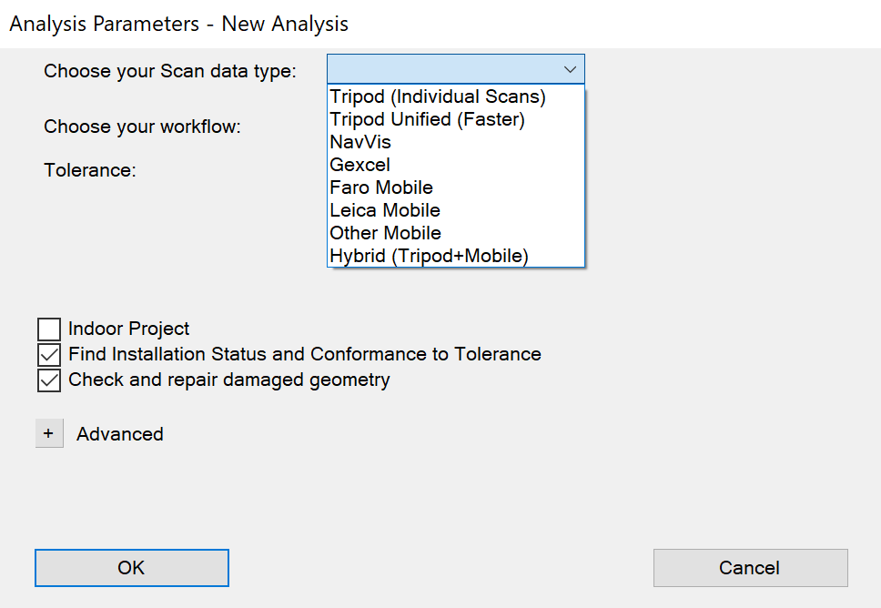
Task: Uncheck Find Installation Status and Conformance
Action: (x=49, y=355)
